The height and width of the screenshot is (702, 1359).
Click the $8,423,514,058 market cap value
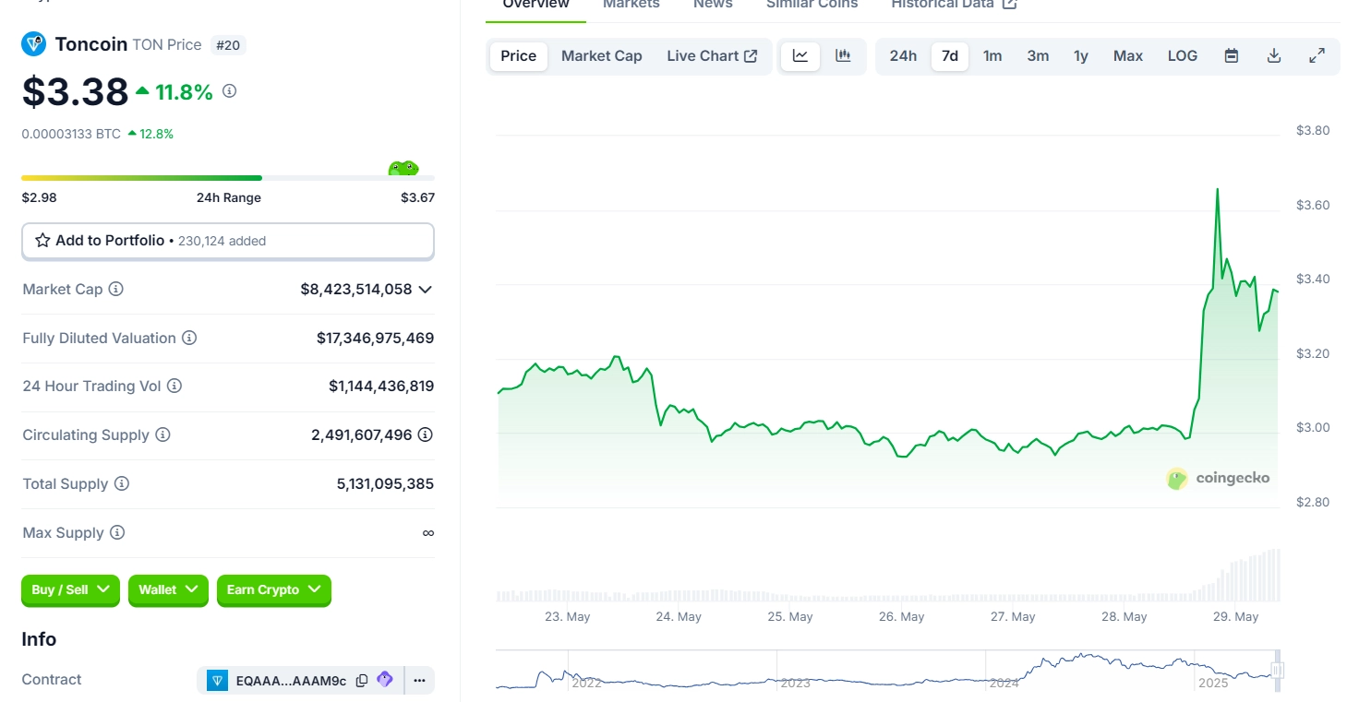tap(356, 290)
